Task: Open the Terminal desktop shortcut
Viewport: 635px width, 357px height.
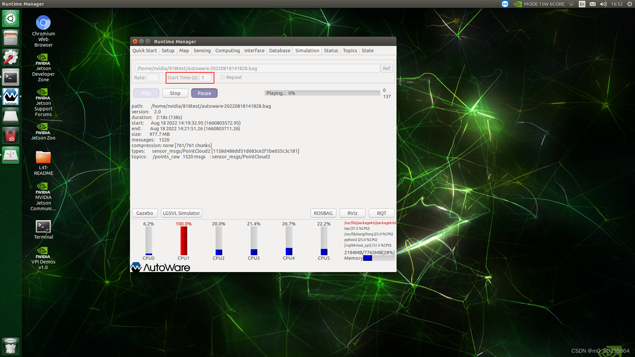Action: [43, 227]
